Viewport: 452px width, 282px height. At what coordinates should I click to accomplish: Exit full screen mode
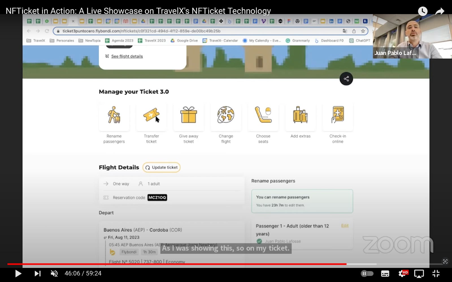pos(436,274)
